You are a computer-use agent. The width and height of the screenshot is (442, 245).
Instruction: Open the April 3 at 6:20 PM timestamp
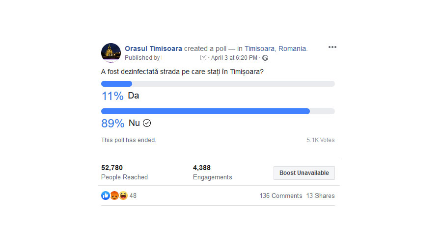(234, 58)
